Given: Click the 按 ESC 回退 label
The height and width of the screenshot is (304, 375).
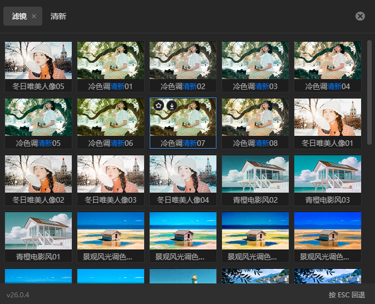Looking at the screenshot, I should click(347, 295).
